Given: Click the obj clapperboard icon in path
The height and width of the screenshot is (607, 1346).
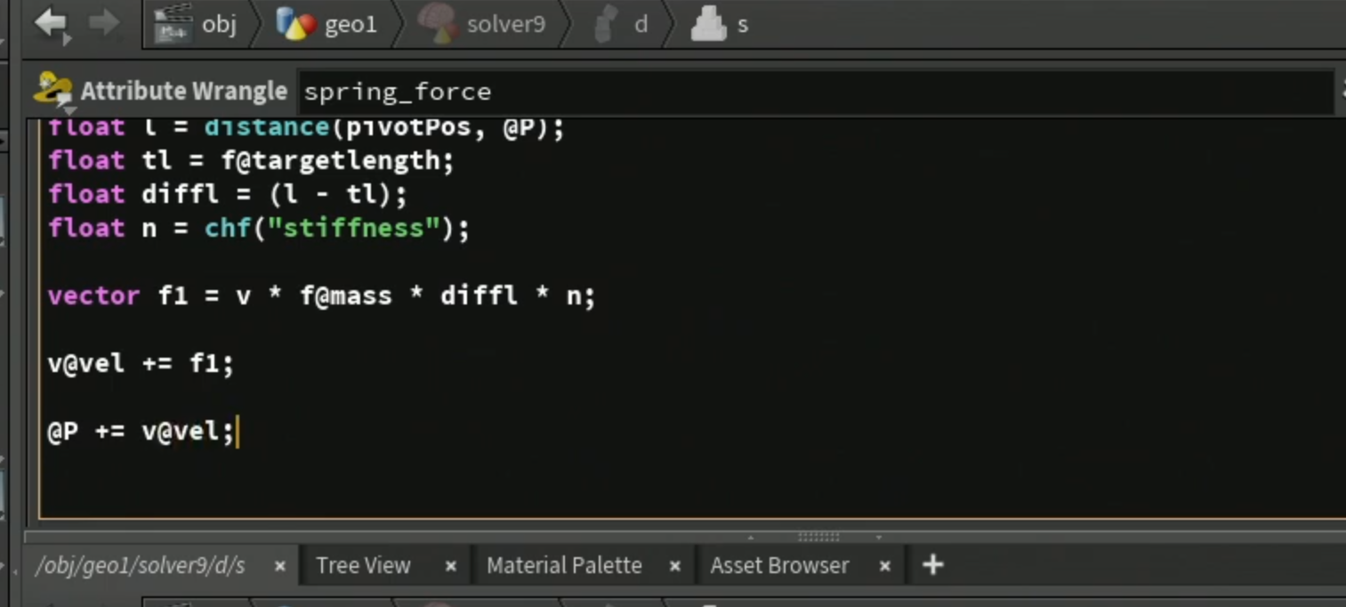Looking at the screenshot, I should pyautogui.click(x=173, y=24).
